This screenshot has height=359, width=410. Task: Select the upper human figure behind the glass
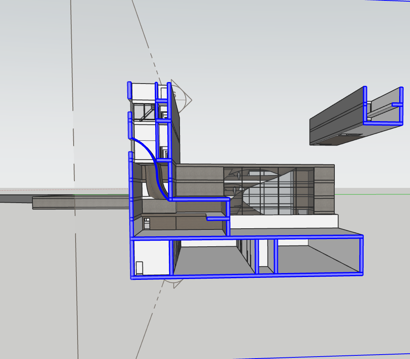click(238, 176)
